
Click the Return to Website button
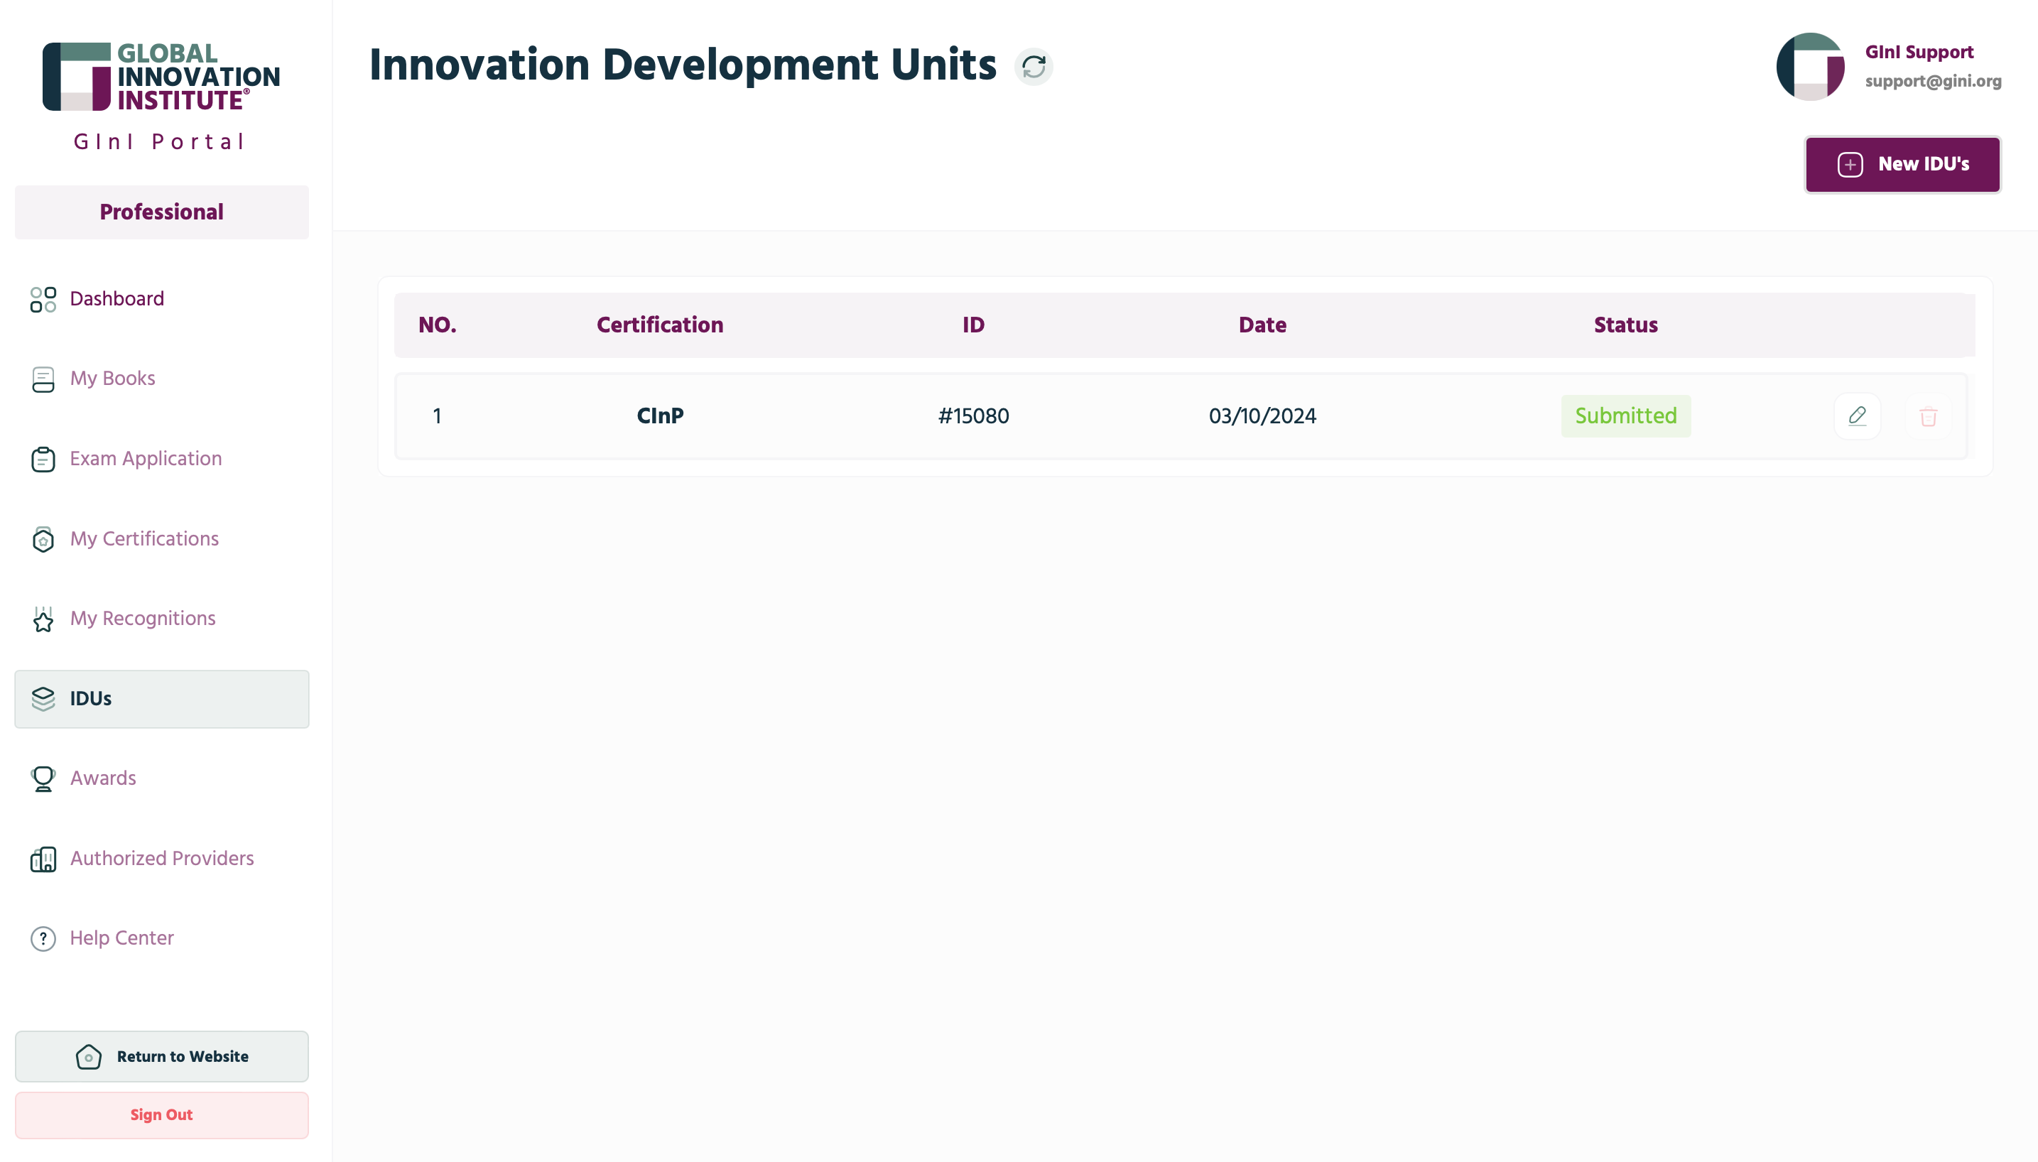click(x=162, y=1057)
